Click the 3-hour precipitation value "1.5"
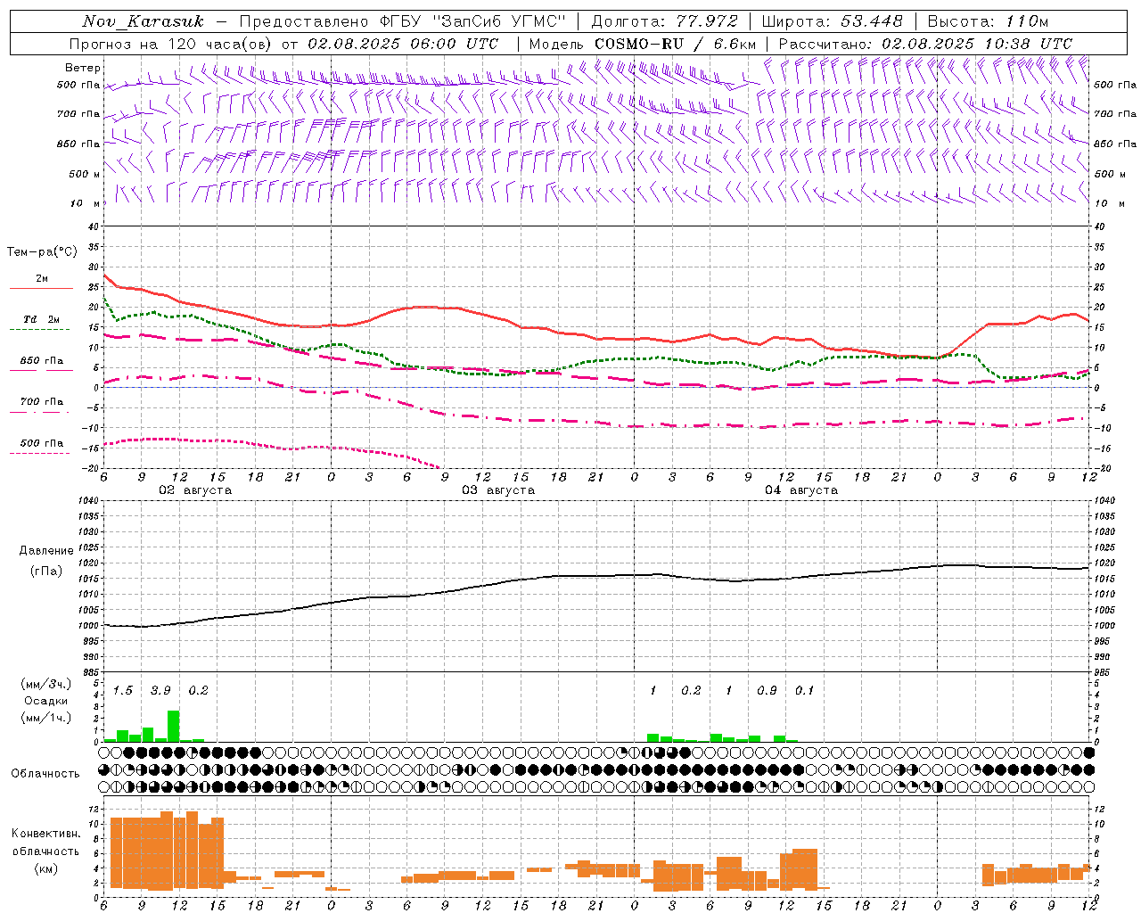This screenshot has width=1141, height=913. click(x=123, y=691)
